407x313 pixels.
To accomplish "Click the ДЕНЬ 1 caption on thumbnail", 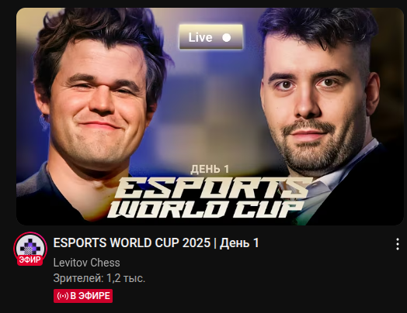I will coord(210,170).
